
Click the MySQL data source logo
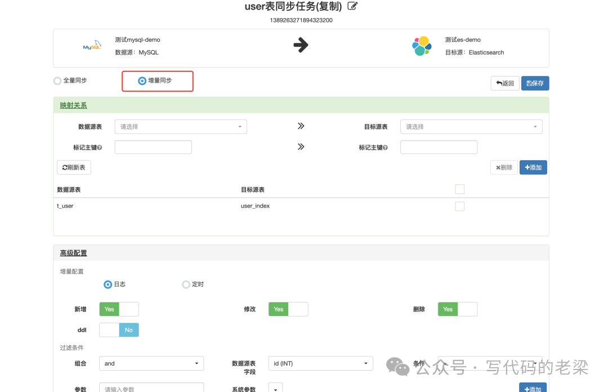[92, 47]
